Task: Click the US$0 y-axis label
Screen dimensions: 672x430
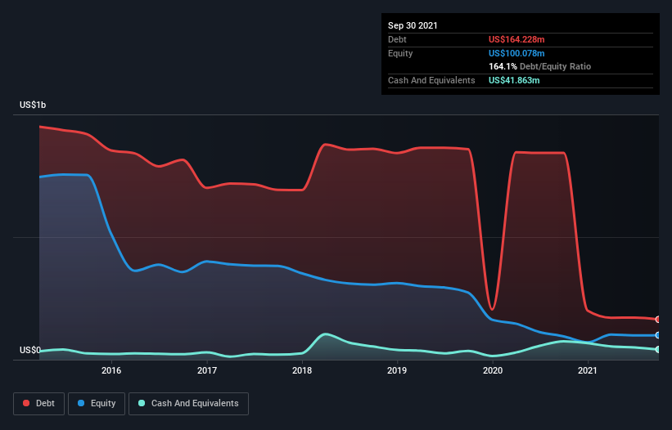Action: click(x=30, y=350)
